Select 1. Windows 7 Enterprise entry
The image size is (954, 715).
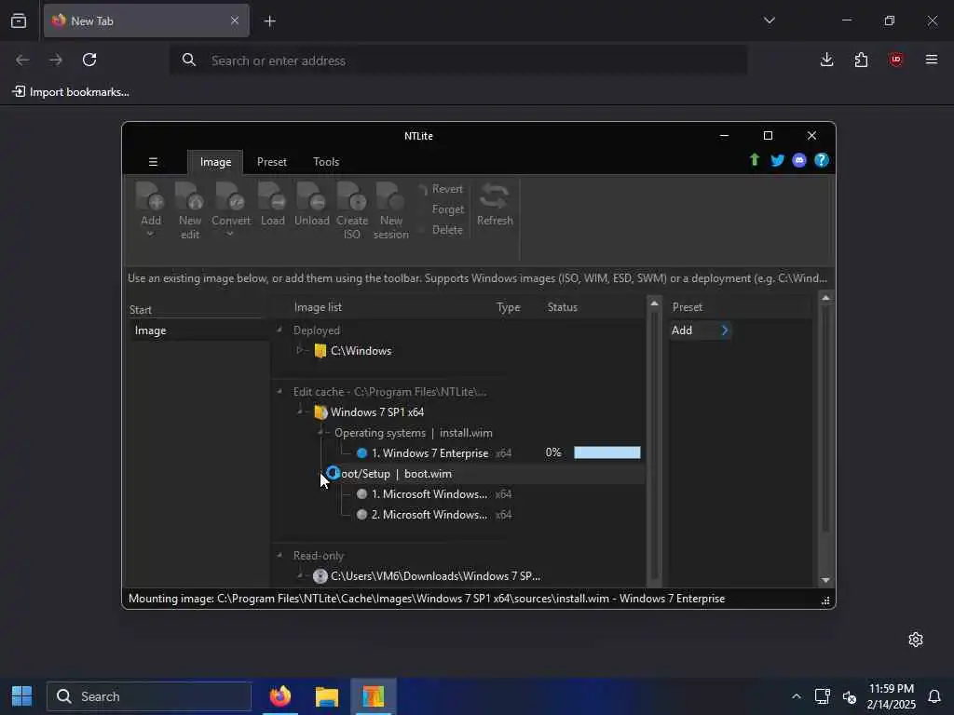click(x=429, y=453)
